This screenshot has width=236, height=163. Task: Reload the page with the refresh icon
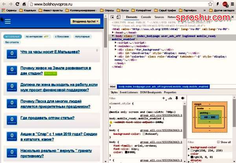click(18, 4)
